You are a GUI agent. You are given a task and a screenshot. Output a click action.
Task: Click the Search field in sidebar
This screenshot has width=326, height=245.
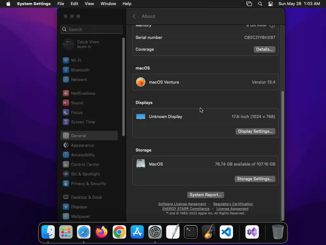[x=91, y=29]
